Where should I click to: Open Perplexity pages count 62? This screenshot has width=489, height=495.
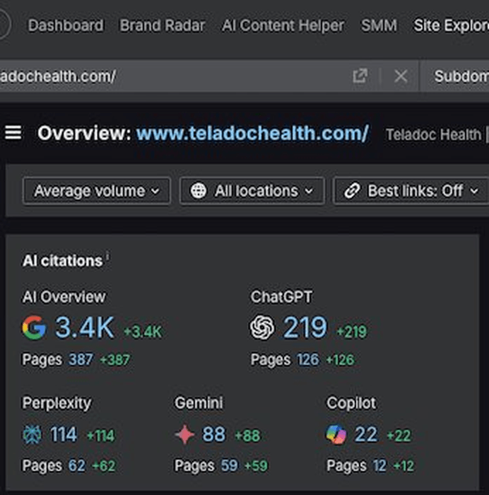[x=77, y=466]
